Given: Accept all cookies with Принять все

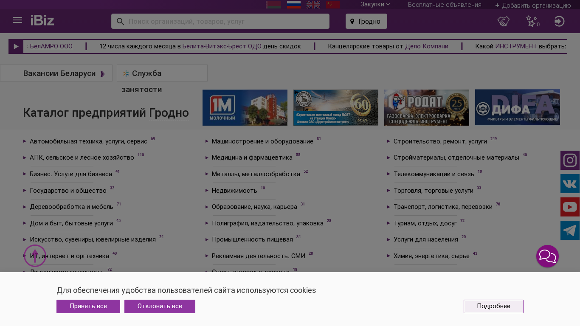Looking at the screenshot, I should click(x=88, y=306).
